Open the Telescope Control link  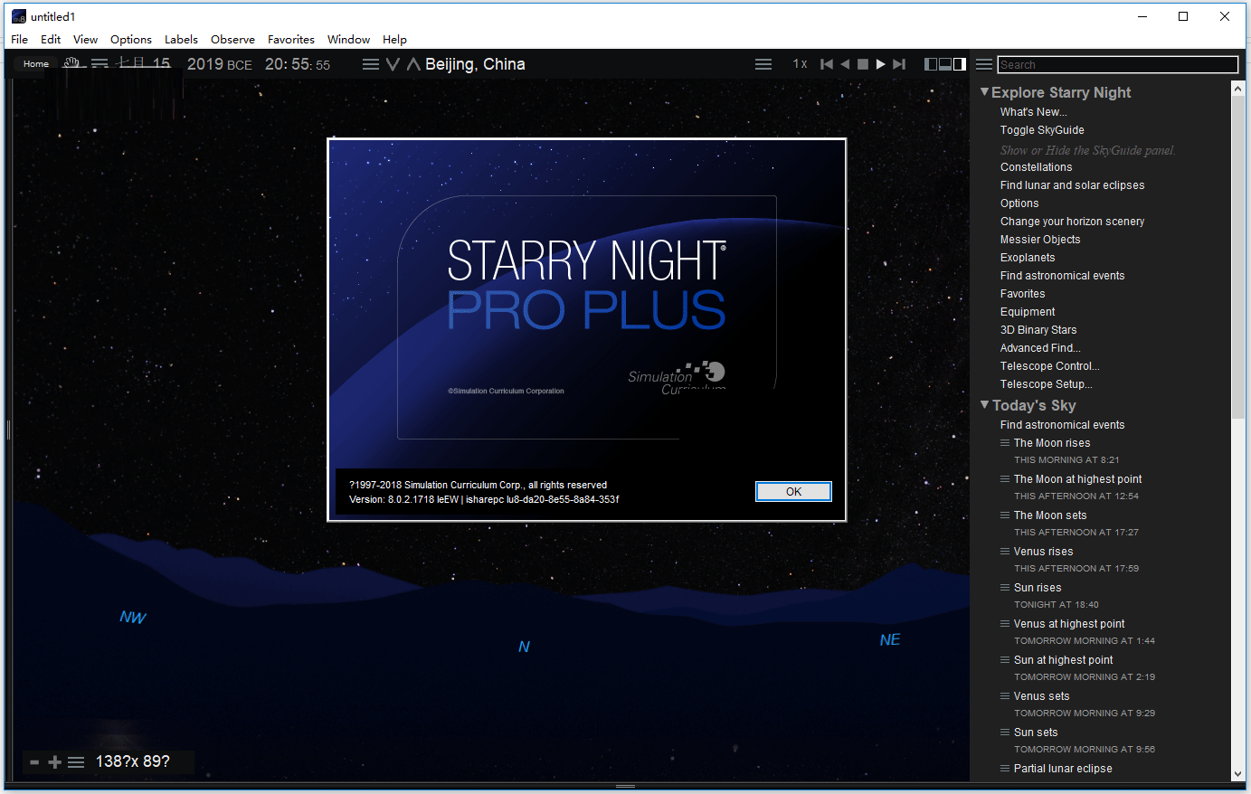[1050, 366]
